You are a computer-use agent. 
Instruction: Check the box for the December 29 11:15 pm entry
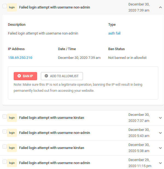5,162
